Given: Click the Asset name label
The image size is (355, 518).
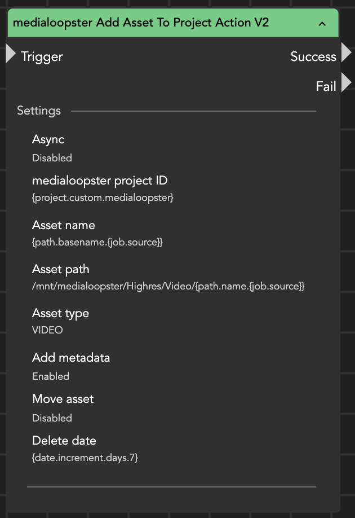Looking at the screenshot, I should [x=64, y=225].
